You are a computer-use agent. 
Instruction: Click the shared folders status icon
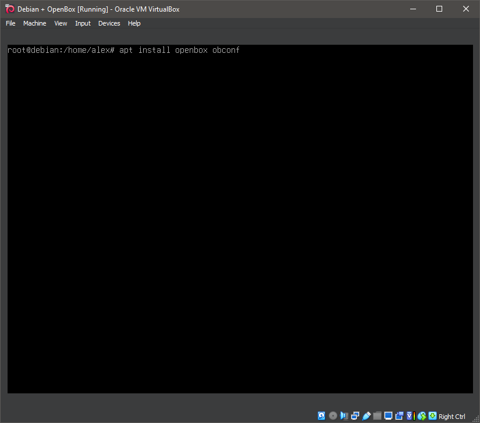(377, 415)
